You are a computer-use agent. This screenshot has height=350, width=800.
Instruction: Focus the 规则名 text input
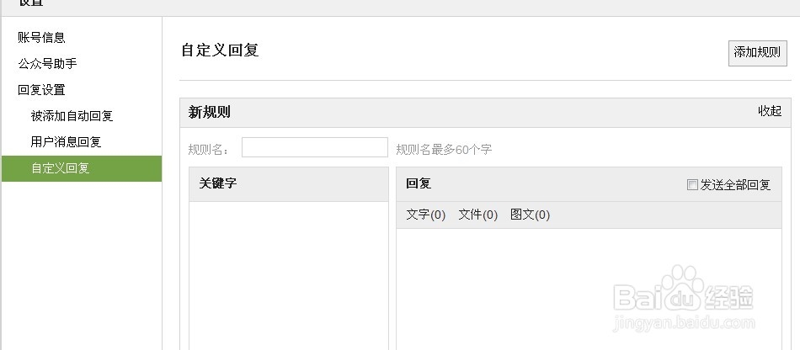point(314,148)
